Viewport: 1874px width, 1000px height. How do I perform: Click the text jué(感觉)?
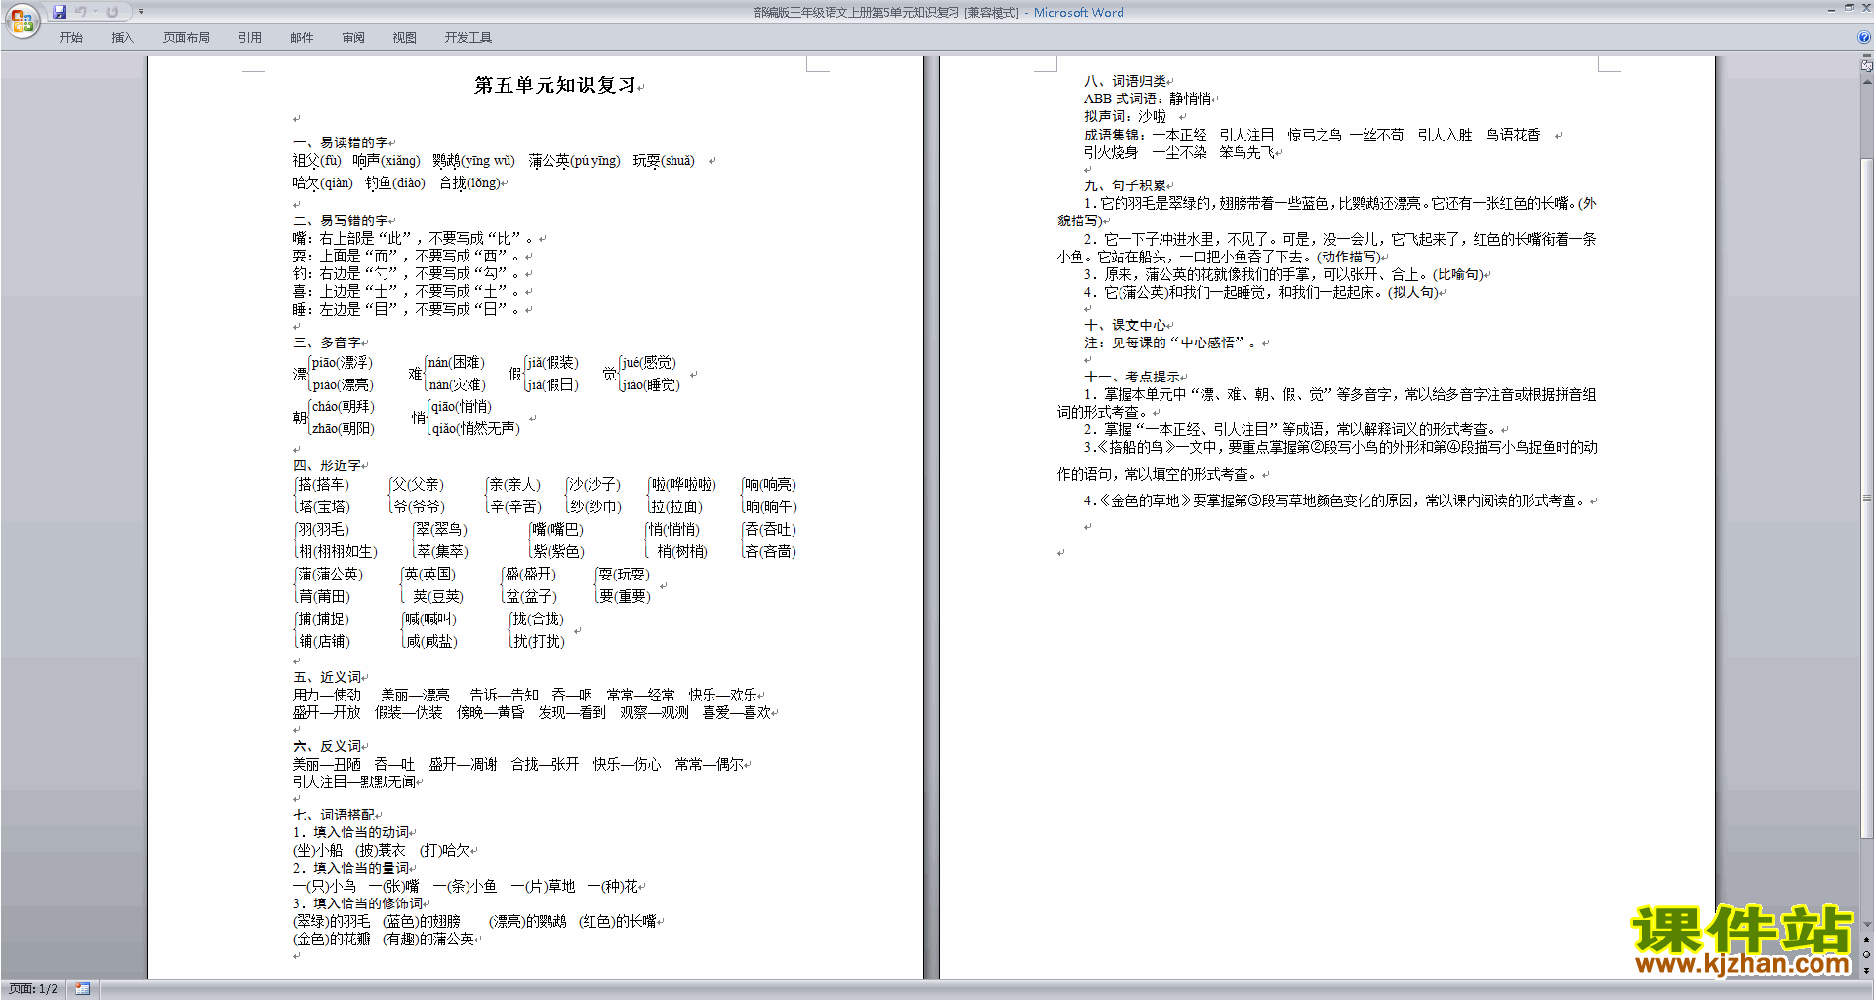[648, 363]
